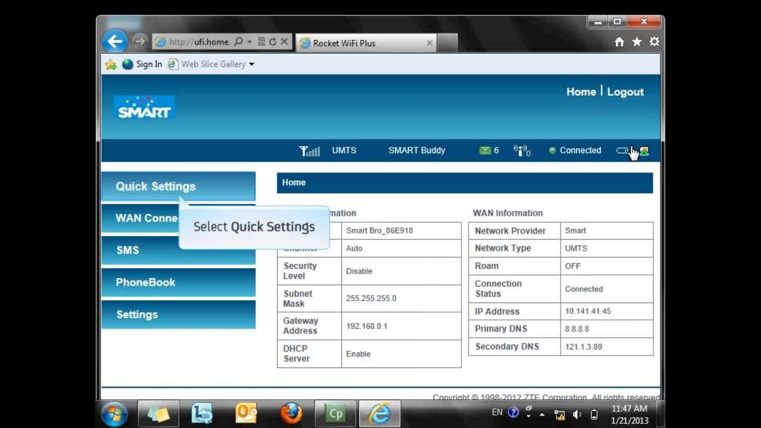Viewport: 761px width, 428px height.
Task: Click the browser Home icon
Action: (x=620, y=42)
